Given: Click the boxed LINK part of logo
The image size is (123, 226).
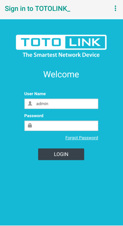Looking at the screenshot, I should 85,42.
